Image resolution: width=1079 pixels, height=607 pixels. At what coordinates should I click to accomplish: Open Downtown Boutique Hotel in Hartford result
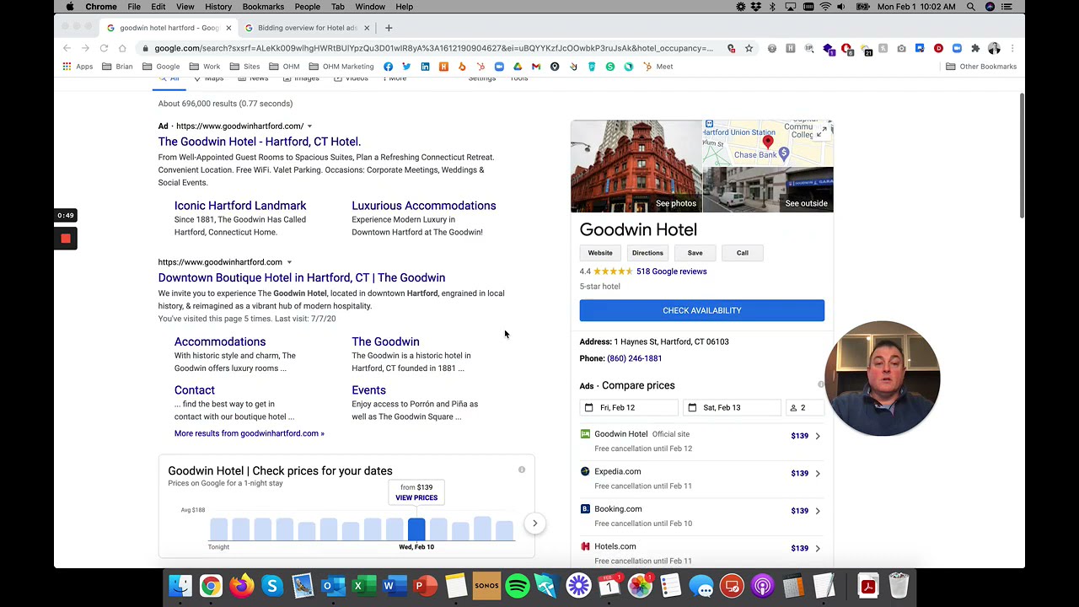click(x=302, y=277)
